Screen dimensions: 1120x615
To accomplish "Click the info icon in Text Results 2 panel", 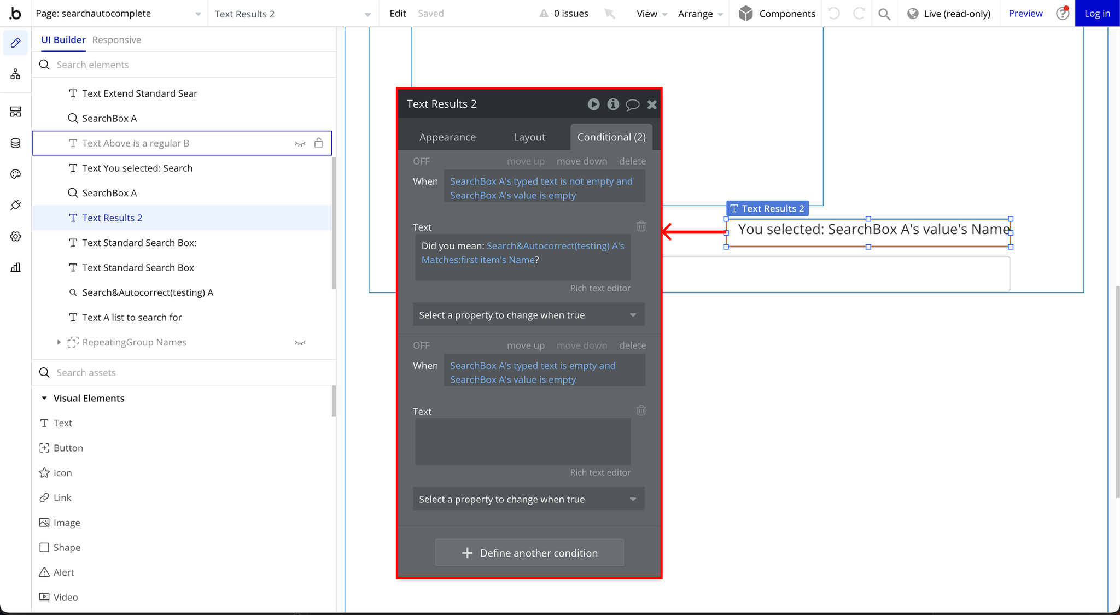I will [612, 104].
